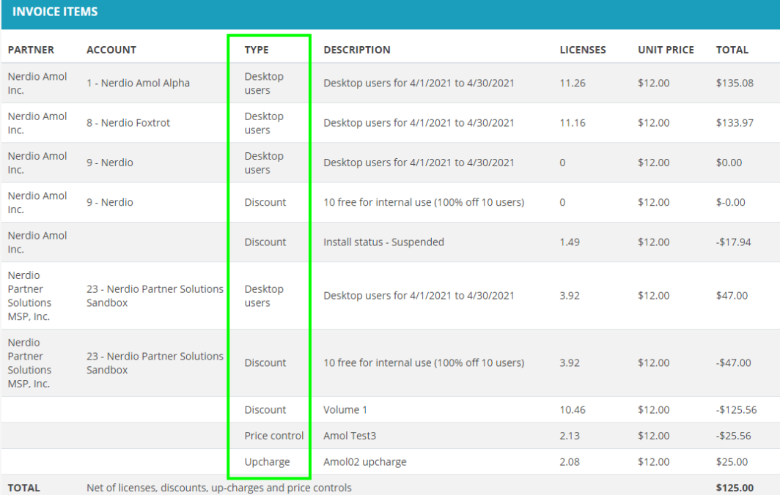Click license value 10.46
780x495 pixels.
click(x=573, y=410)
